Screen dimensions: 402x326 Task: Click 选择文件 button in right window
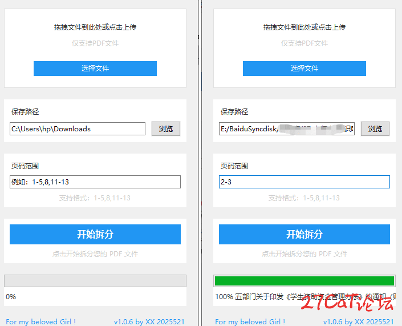[304, 69]
